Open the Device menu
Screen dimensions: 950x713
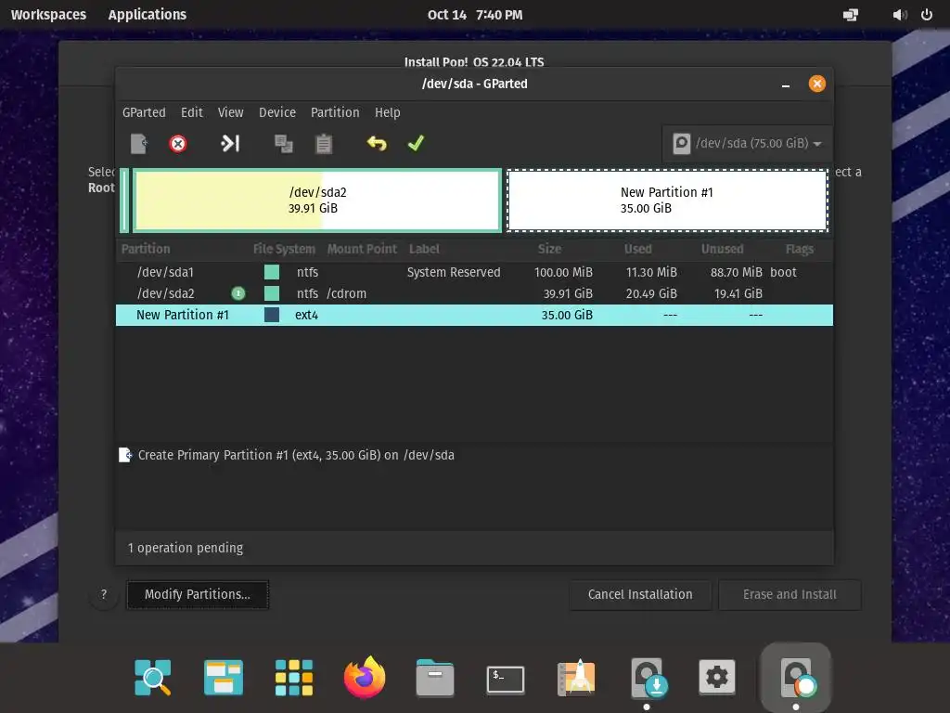[276, 112]
